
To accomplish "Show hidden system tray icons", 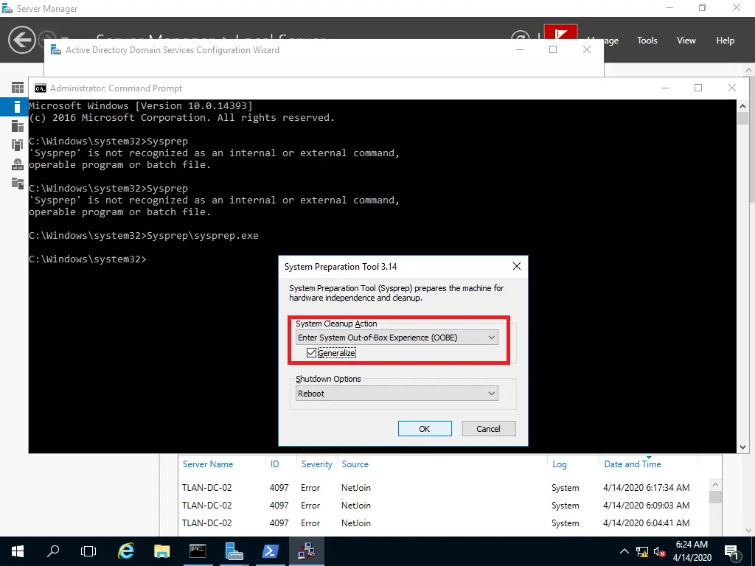I will [624, 551].
